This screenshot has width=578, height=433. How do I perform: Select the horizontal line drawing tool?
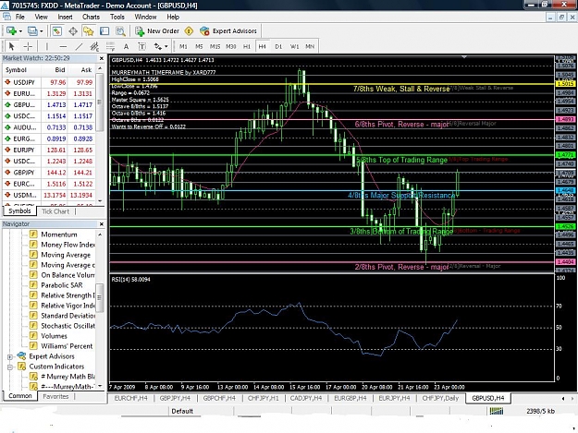click(x=63, y=46)
